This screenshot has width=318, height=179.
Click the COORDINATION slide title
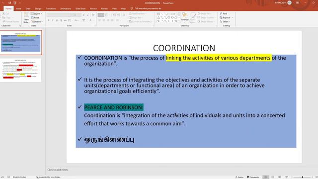tap(184, 48)
